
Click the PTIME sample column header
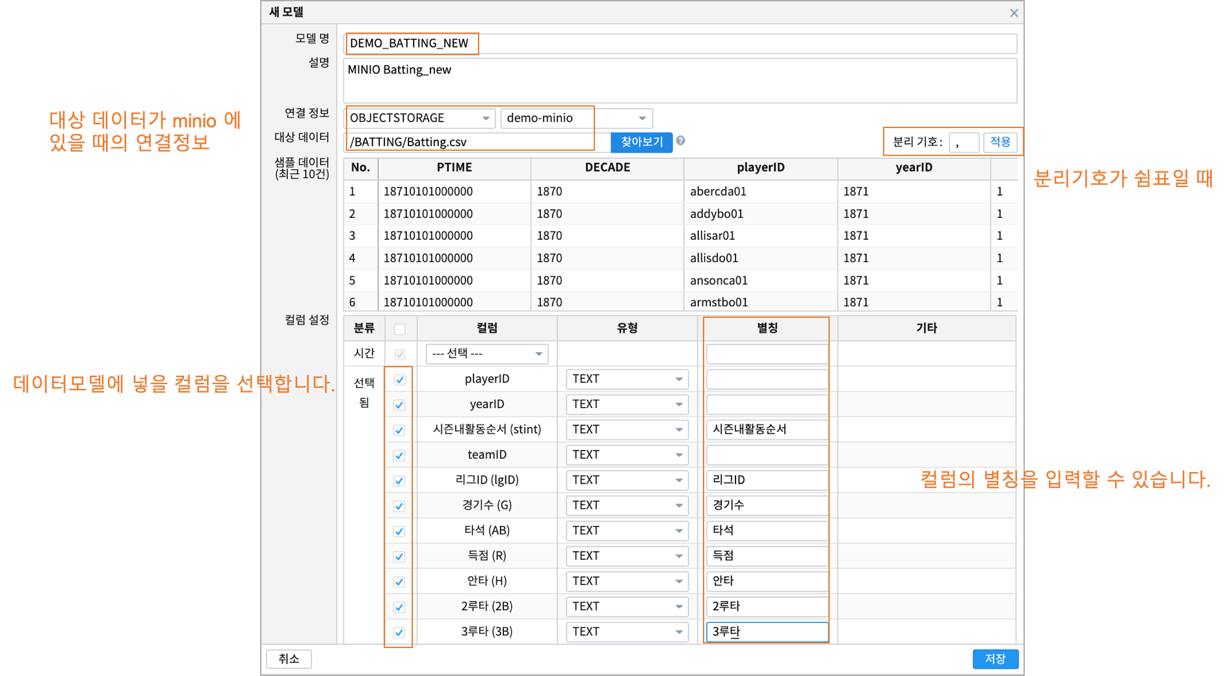click(x=454, y=168)
